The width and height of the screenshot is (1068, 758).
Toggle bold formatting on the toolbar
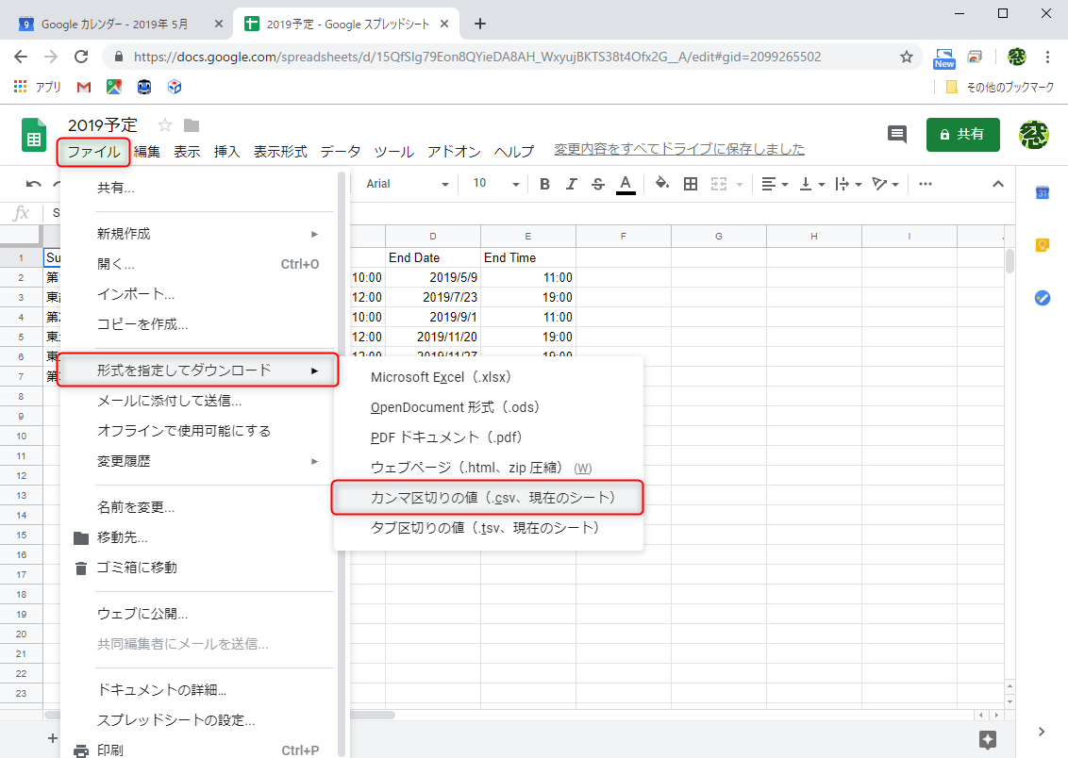(x=544, y=184)
